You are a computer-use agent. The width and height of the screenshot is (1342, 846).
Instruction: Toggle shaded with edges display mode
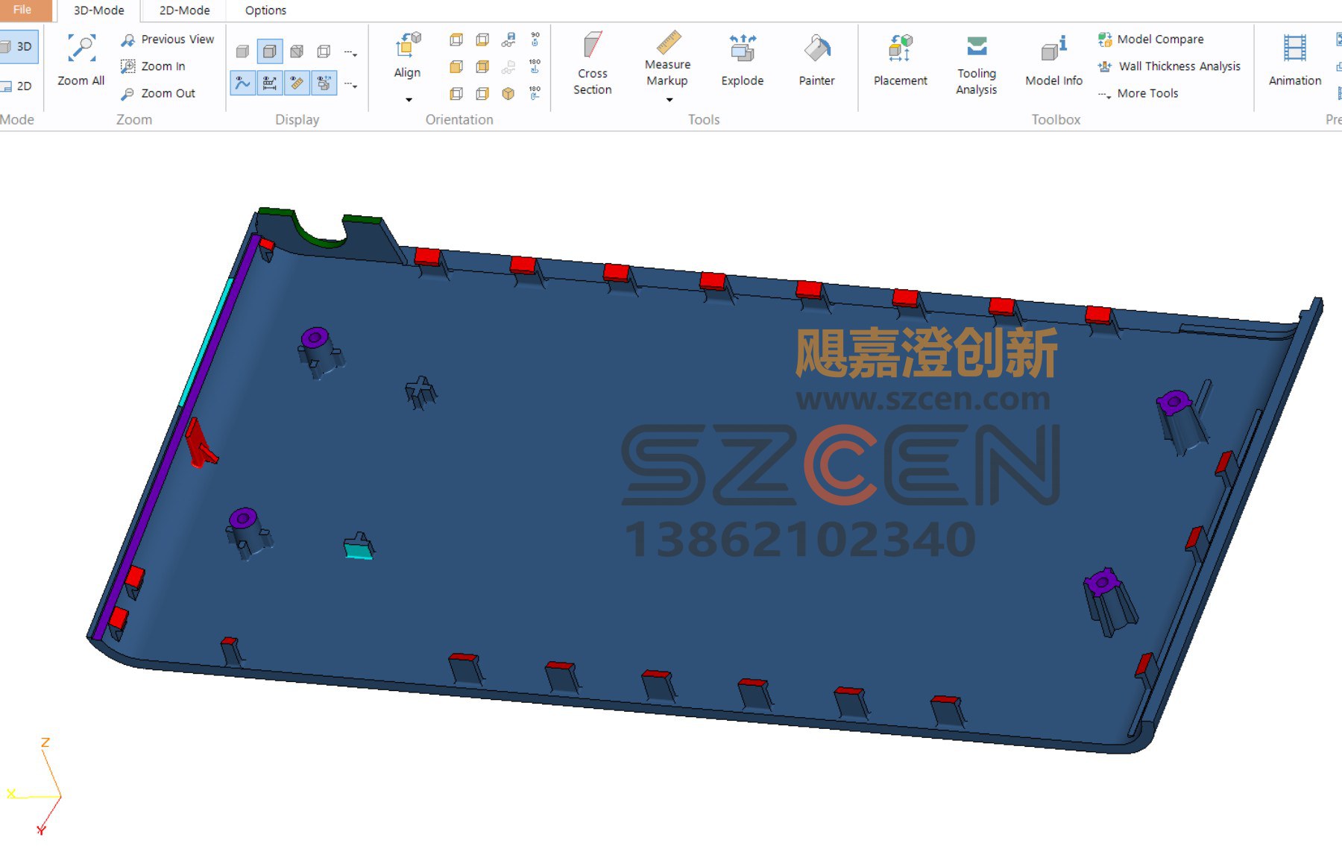[x=270, y=51]
